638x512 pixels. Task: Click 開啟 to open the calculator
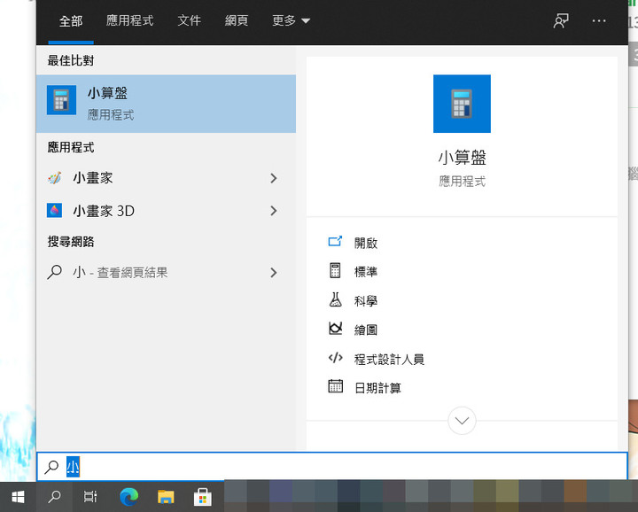[366, 244]
